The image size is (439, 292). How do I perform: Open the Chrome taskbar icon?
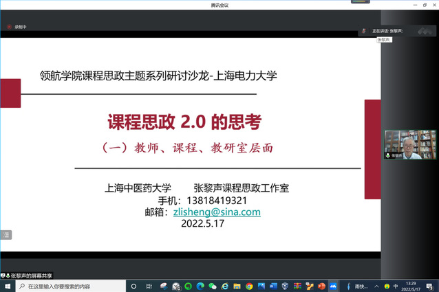pos(249,286)
